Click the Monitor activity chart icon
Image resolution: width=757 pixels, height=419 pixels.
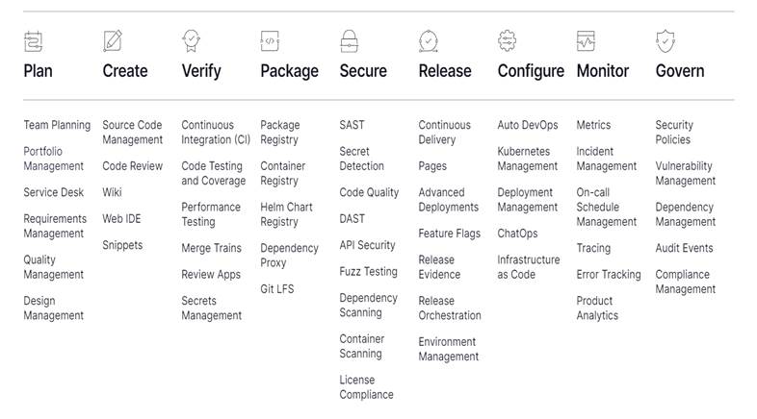[x=587, y=41]
